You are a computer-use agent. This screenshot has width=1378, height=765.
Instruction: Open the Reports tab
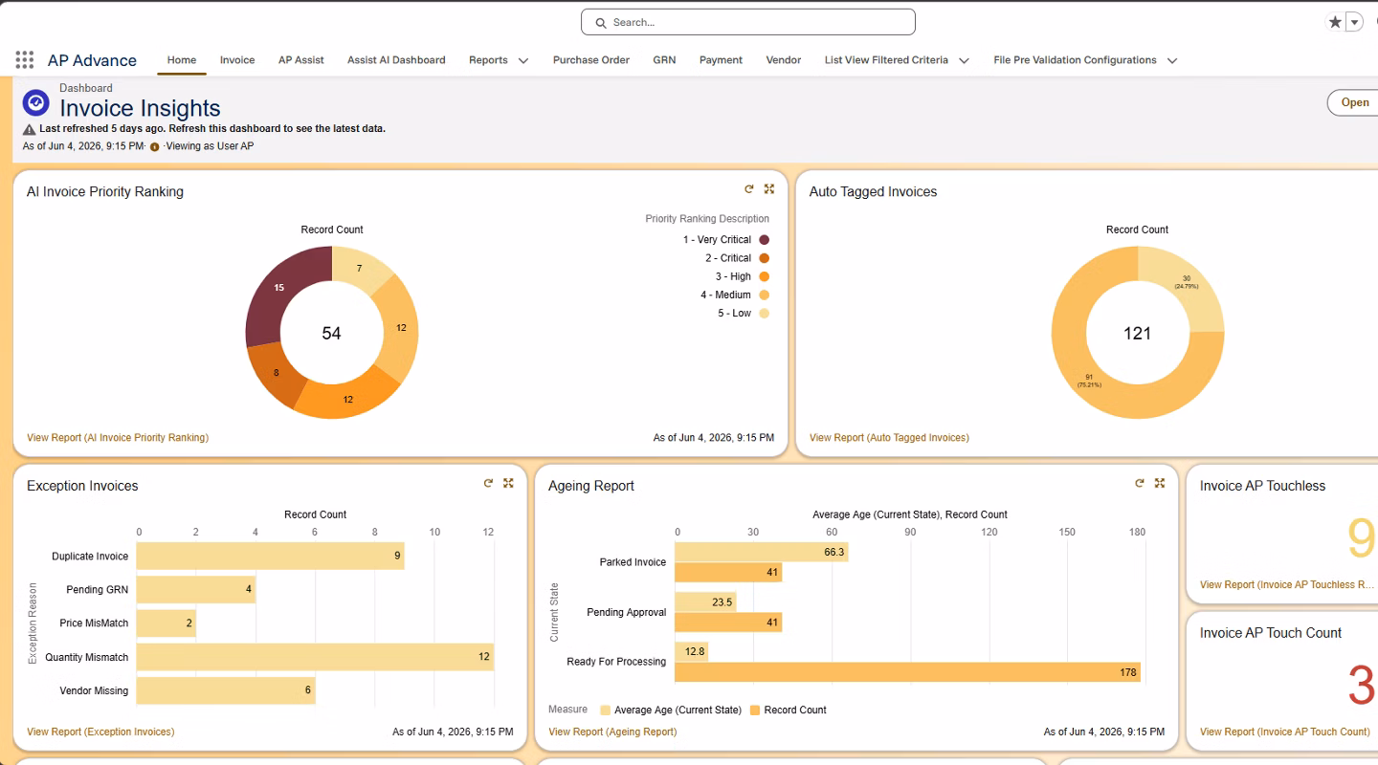coord(488,59)
